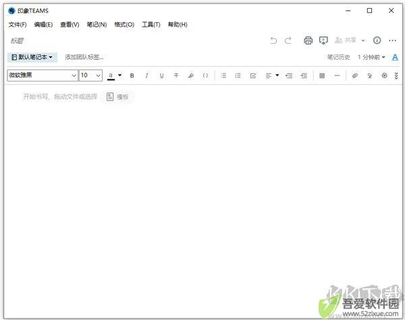
Task: Open the 格式(O) menu
Action: (124, 25)
